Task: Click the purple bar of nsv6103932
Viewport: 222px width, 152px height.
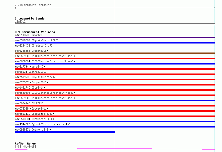Action: [115, 37]
